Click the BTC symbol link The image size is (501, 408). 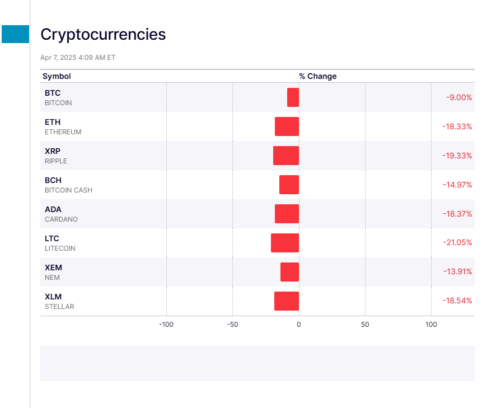pyautogui.click(x=53, y=93)
